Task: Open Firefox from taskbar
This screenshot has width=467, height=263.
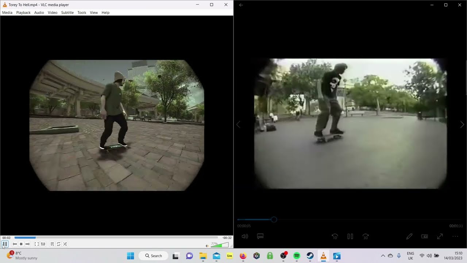Action: click(243, 256)
